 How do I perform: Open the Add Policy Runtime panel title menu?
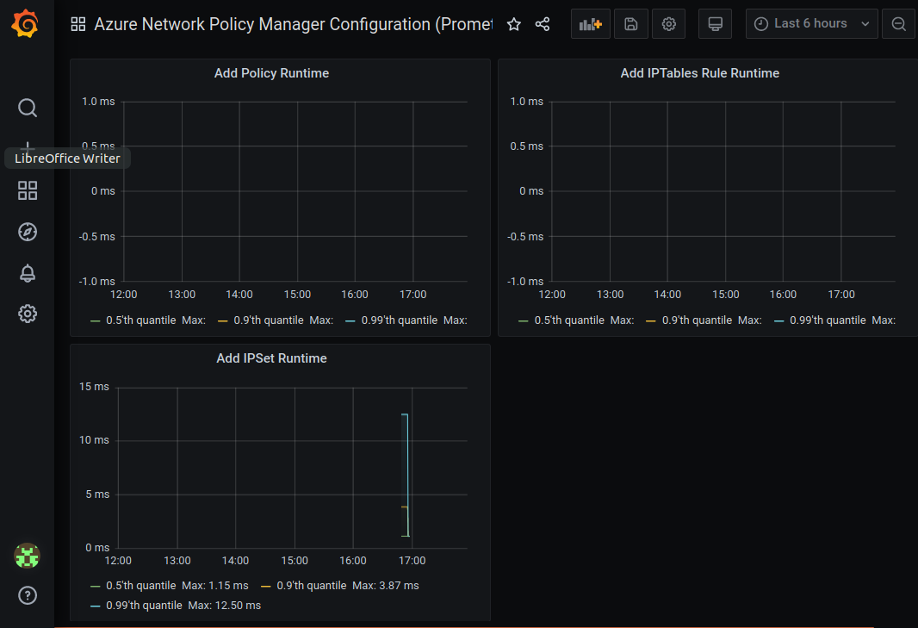[x=271, y=73]
